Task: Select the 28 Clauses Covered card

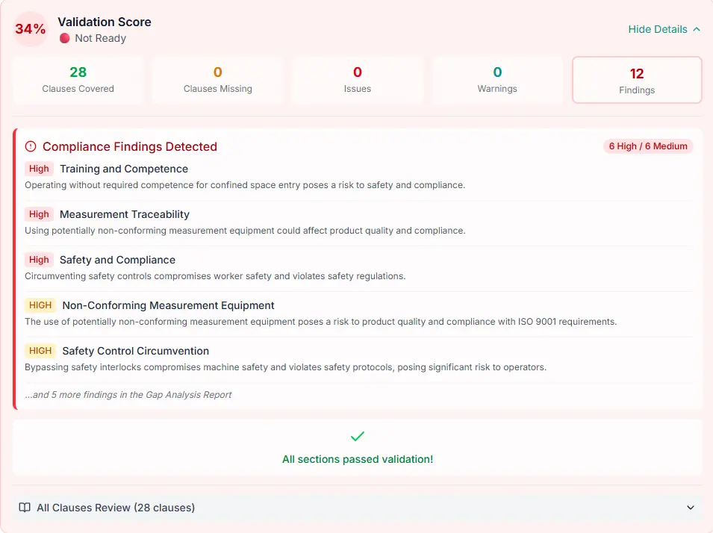Action: 78,80
